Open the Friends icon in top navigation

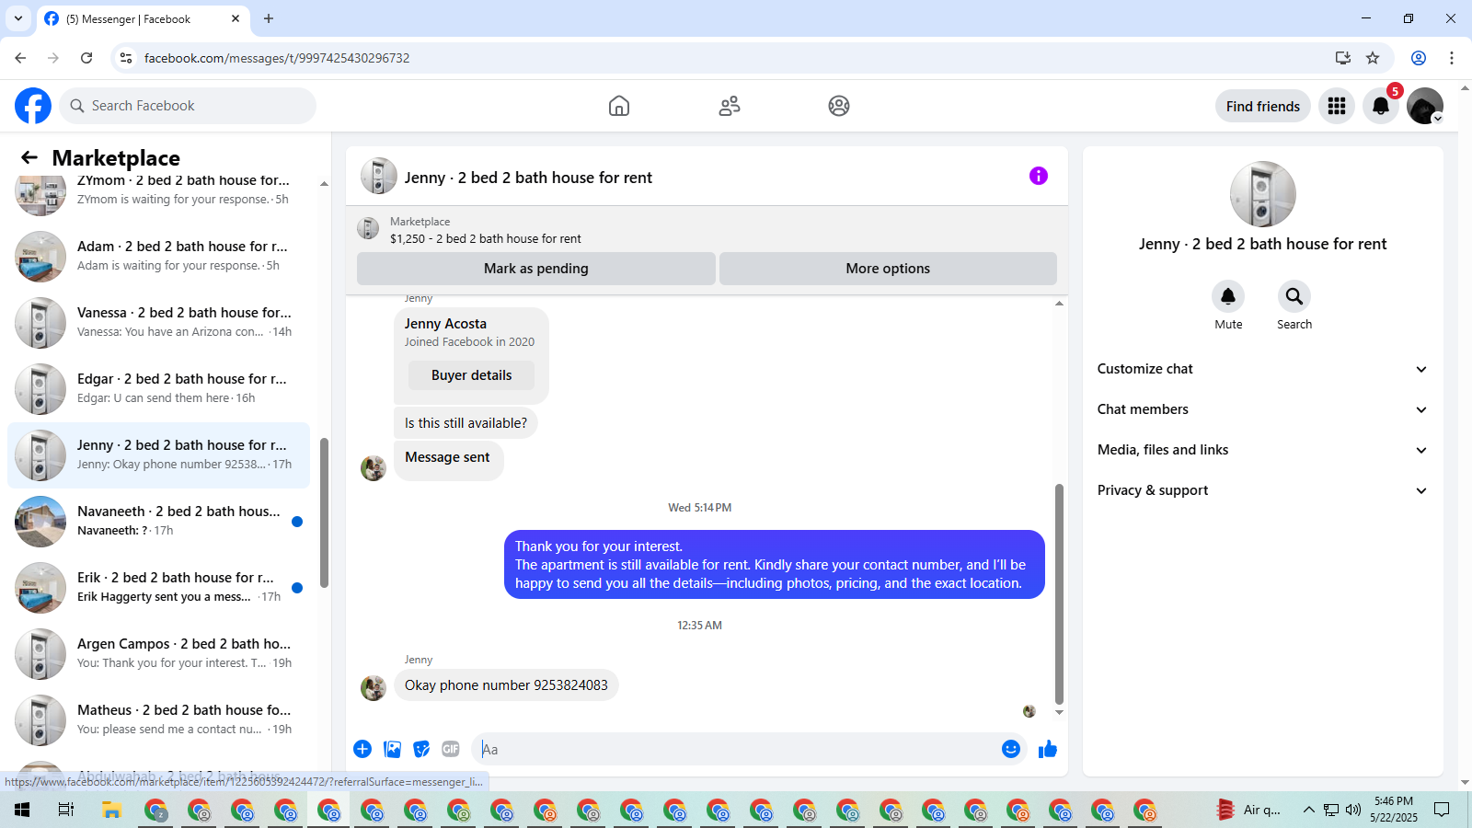point(730,106)
